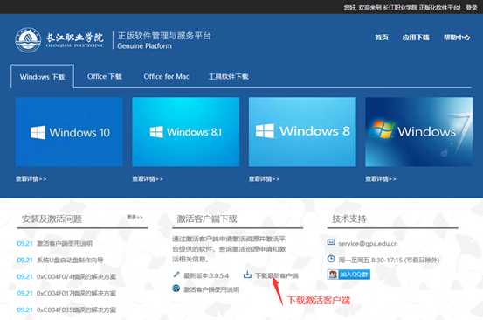Click 查看详情 under Windows 8.1

(148, 179)
